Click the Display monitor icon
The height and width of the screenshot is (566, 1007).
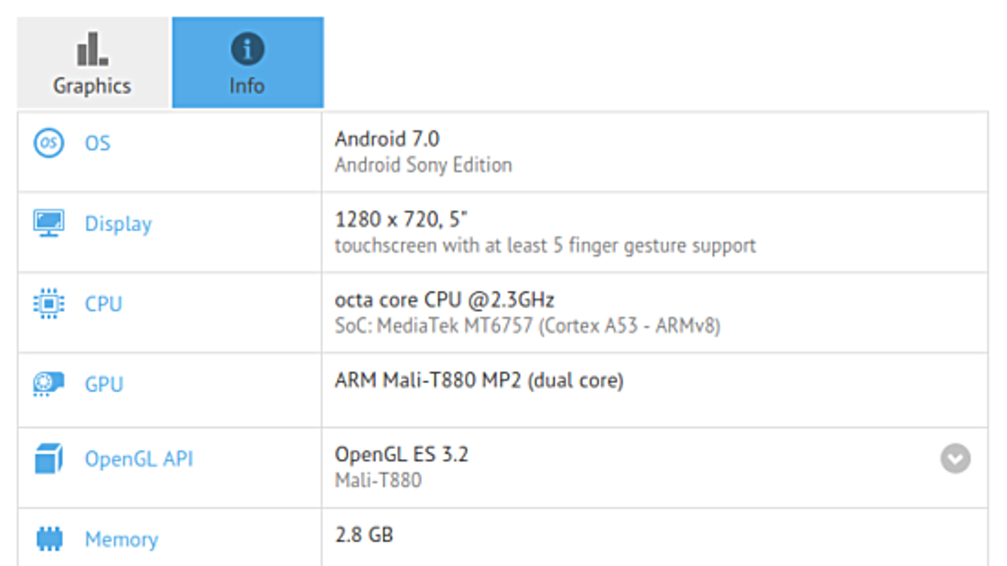coord(48,223)
